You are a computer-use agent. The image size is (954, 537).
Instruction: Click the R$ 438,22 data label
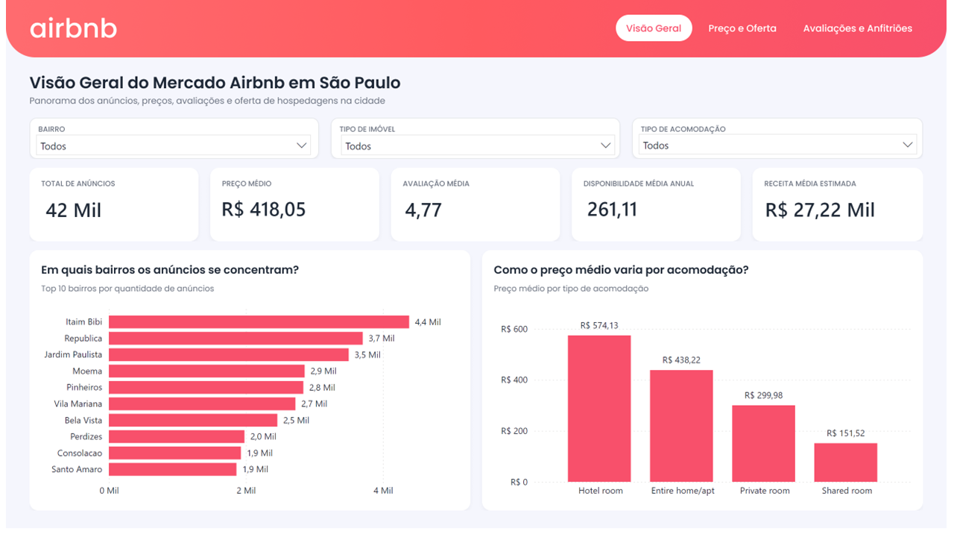(681, 360)
